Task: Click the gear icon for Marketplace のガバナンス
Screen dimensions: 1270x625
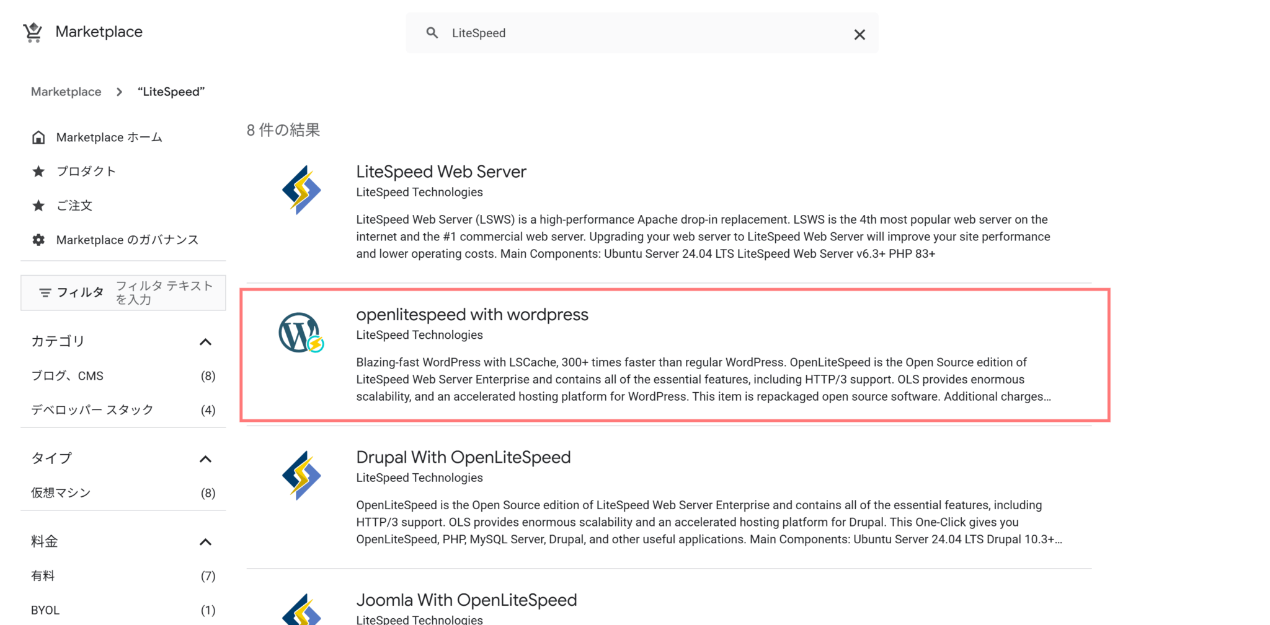Action: coord(38,240)
